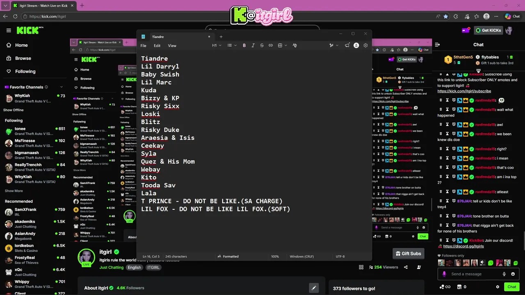Open bigmamaash channel in sidebar
This screenshot has height=295, width=525.
coord(34,155)
